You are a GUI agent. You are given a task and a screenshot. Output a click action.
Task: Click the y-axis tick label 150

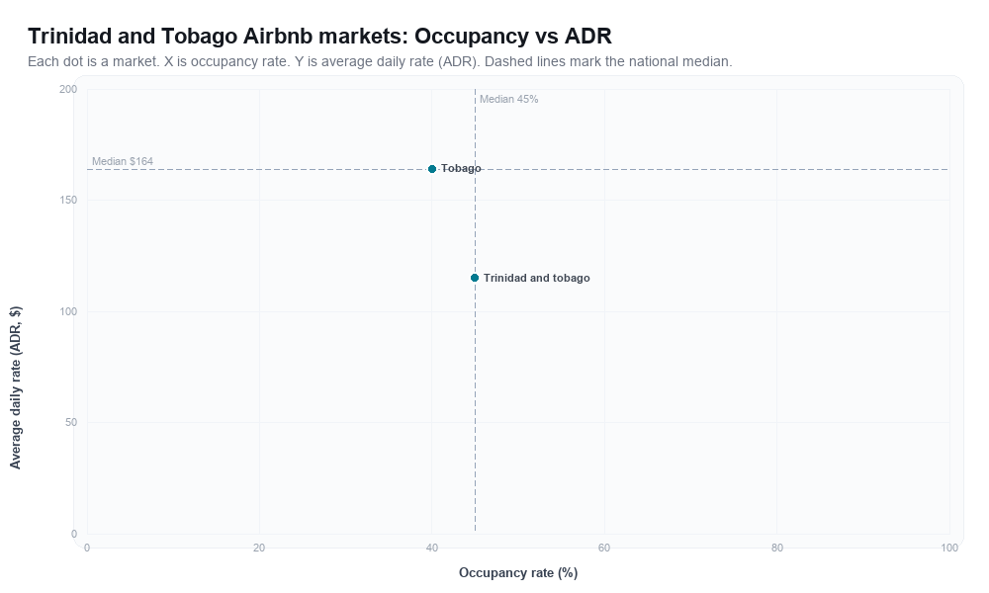pos(68,201)
